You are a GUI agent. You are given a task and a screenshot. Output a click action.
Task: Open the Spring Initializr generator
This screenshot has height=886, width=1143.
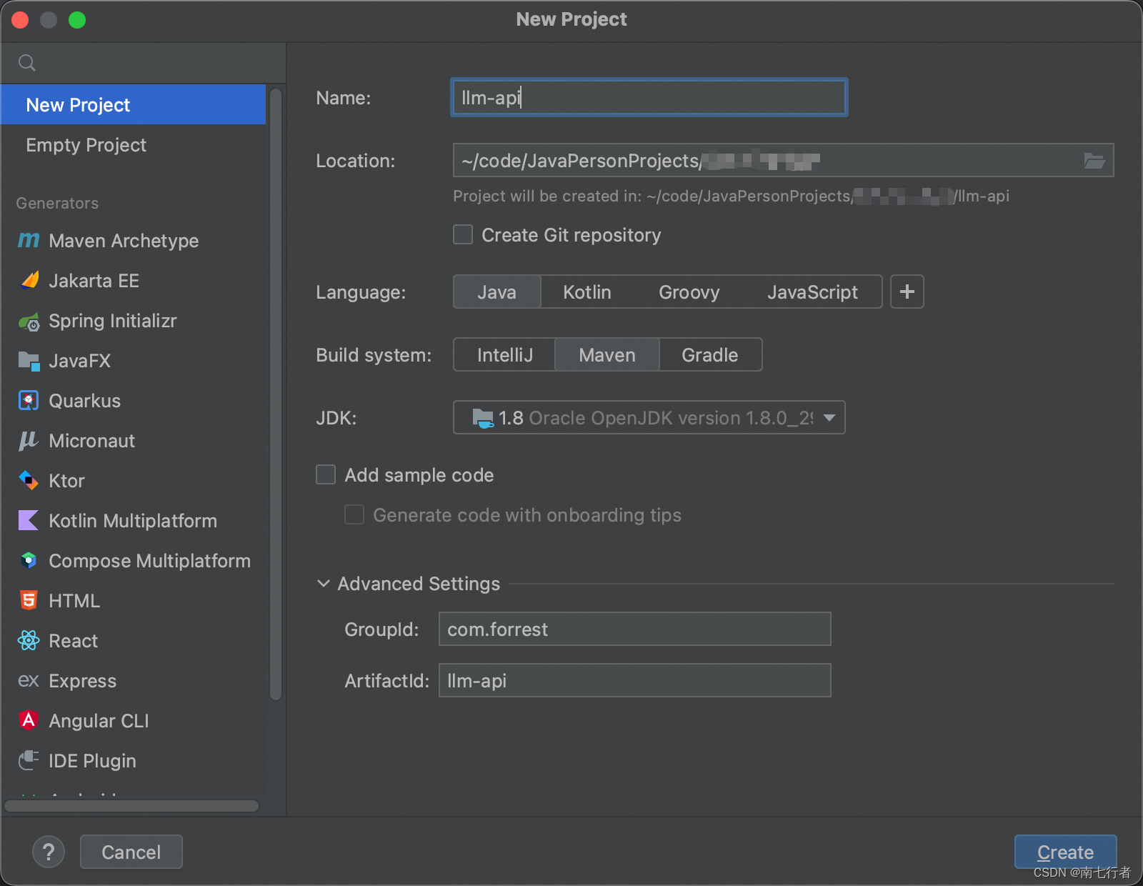point(134,321)
